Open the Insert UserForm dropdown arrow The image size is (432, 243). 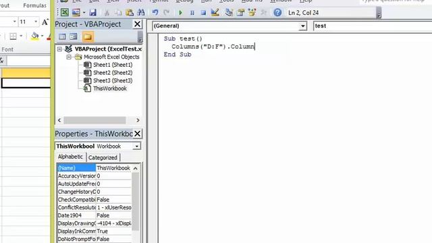click(x=84, y=13)
